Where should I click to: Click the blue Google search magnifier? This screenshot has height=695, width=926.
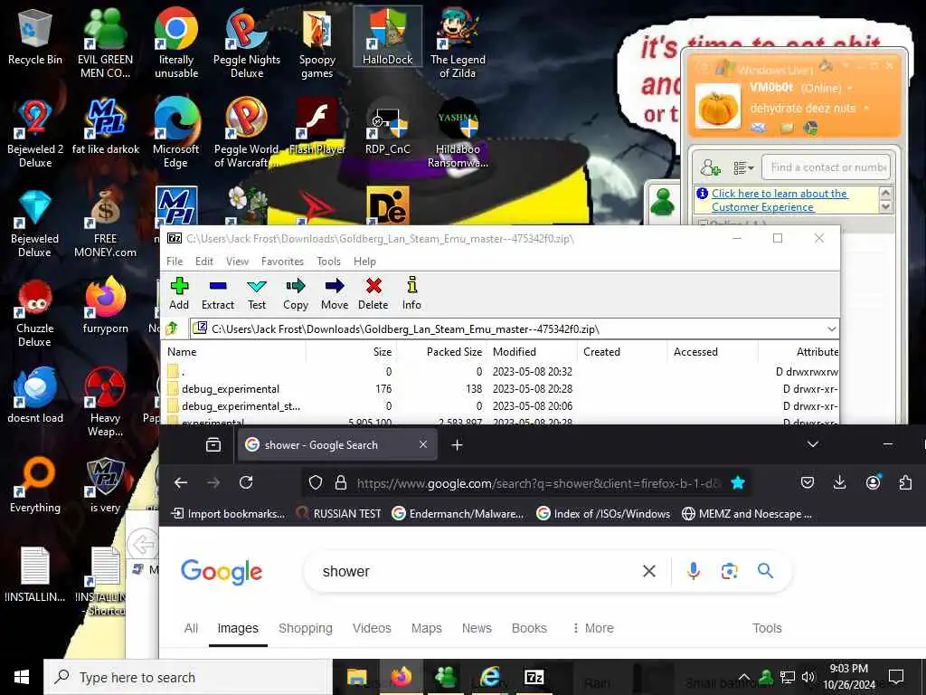(765, 571)
